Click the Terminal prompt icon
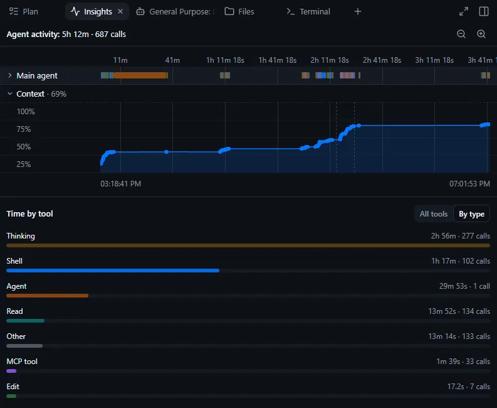This screenshot has width=497, height=408. click(290, 12)
